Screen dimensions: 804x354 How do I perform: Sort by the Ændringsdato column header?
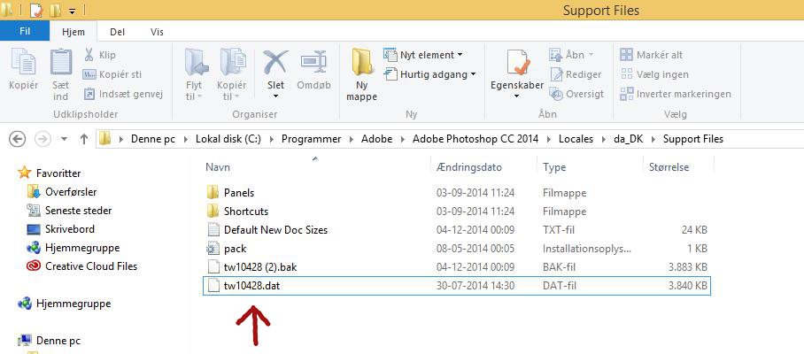click(x=468, y=167)
